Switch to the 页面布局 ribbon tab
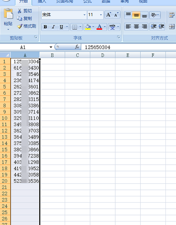The width and height of the screenshot is (176, 225). pos(65,1)
